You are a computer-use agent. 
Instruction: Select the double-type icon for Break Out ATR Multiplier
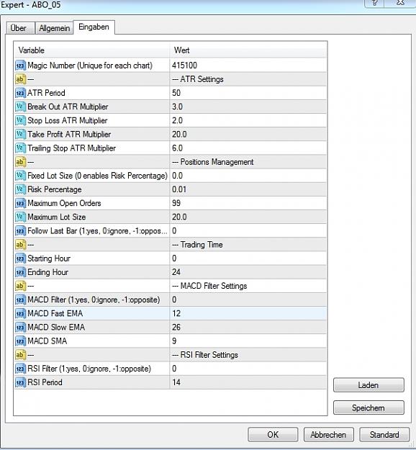[x=20, y=107]
